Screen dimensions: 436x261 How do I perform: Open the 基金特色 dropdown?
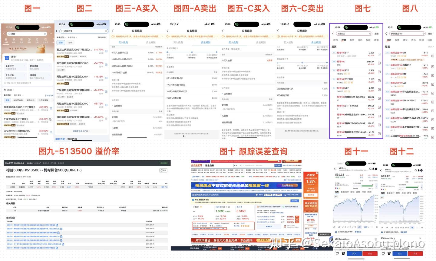(72, 37)
